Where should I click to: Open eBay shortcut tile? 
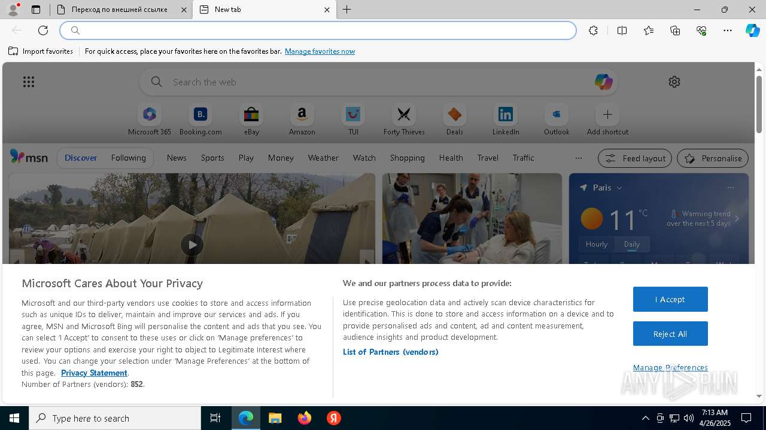(251, 119)
